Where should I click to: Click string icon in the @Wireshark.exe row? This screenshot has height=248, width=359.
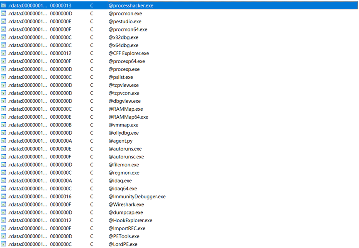(3, 204)
